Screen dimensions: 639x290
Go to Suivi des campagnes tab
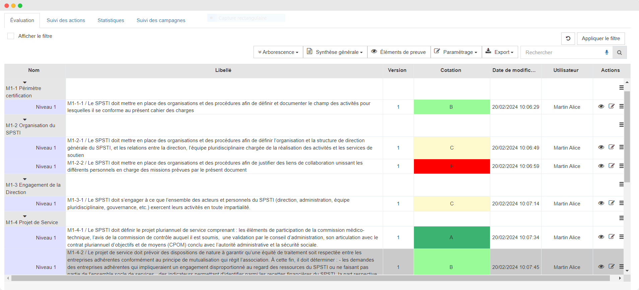click(161, 20)
